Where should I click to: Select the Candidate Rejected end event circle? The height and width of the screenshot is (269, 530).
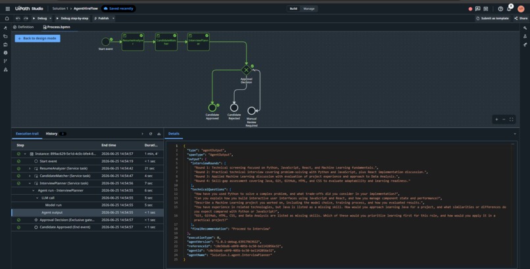(x=234, y=108)
